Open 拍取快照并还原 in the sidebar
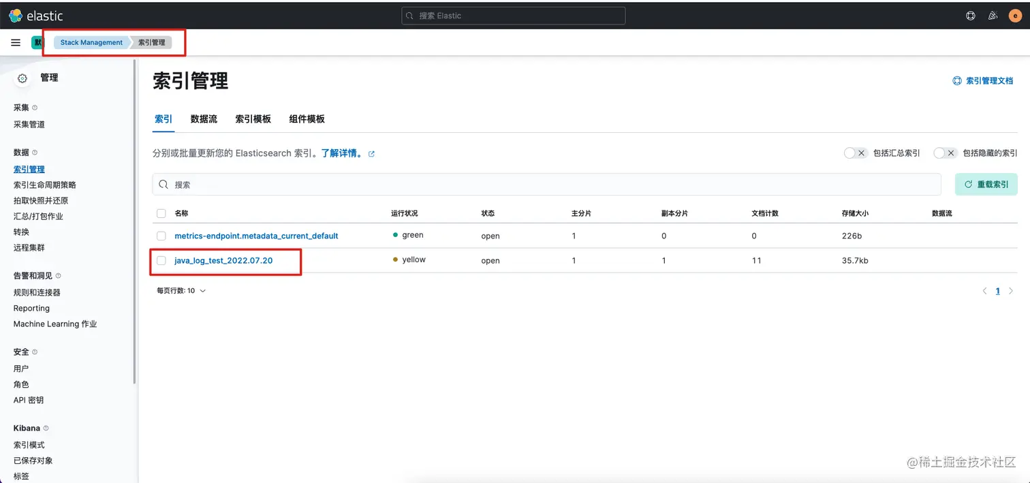 [41, 201]
